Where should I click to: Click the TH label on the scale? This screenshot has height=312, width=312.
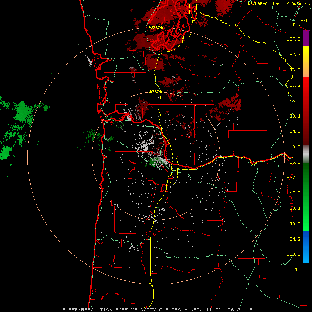(298, 270)
